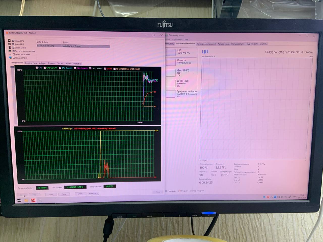Uncheck the Stress CPU checkbox
The image size is (323, 242).
(x=13, y=41)
